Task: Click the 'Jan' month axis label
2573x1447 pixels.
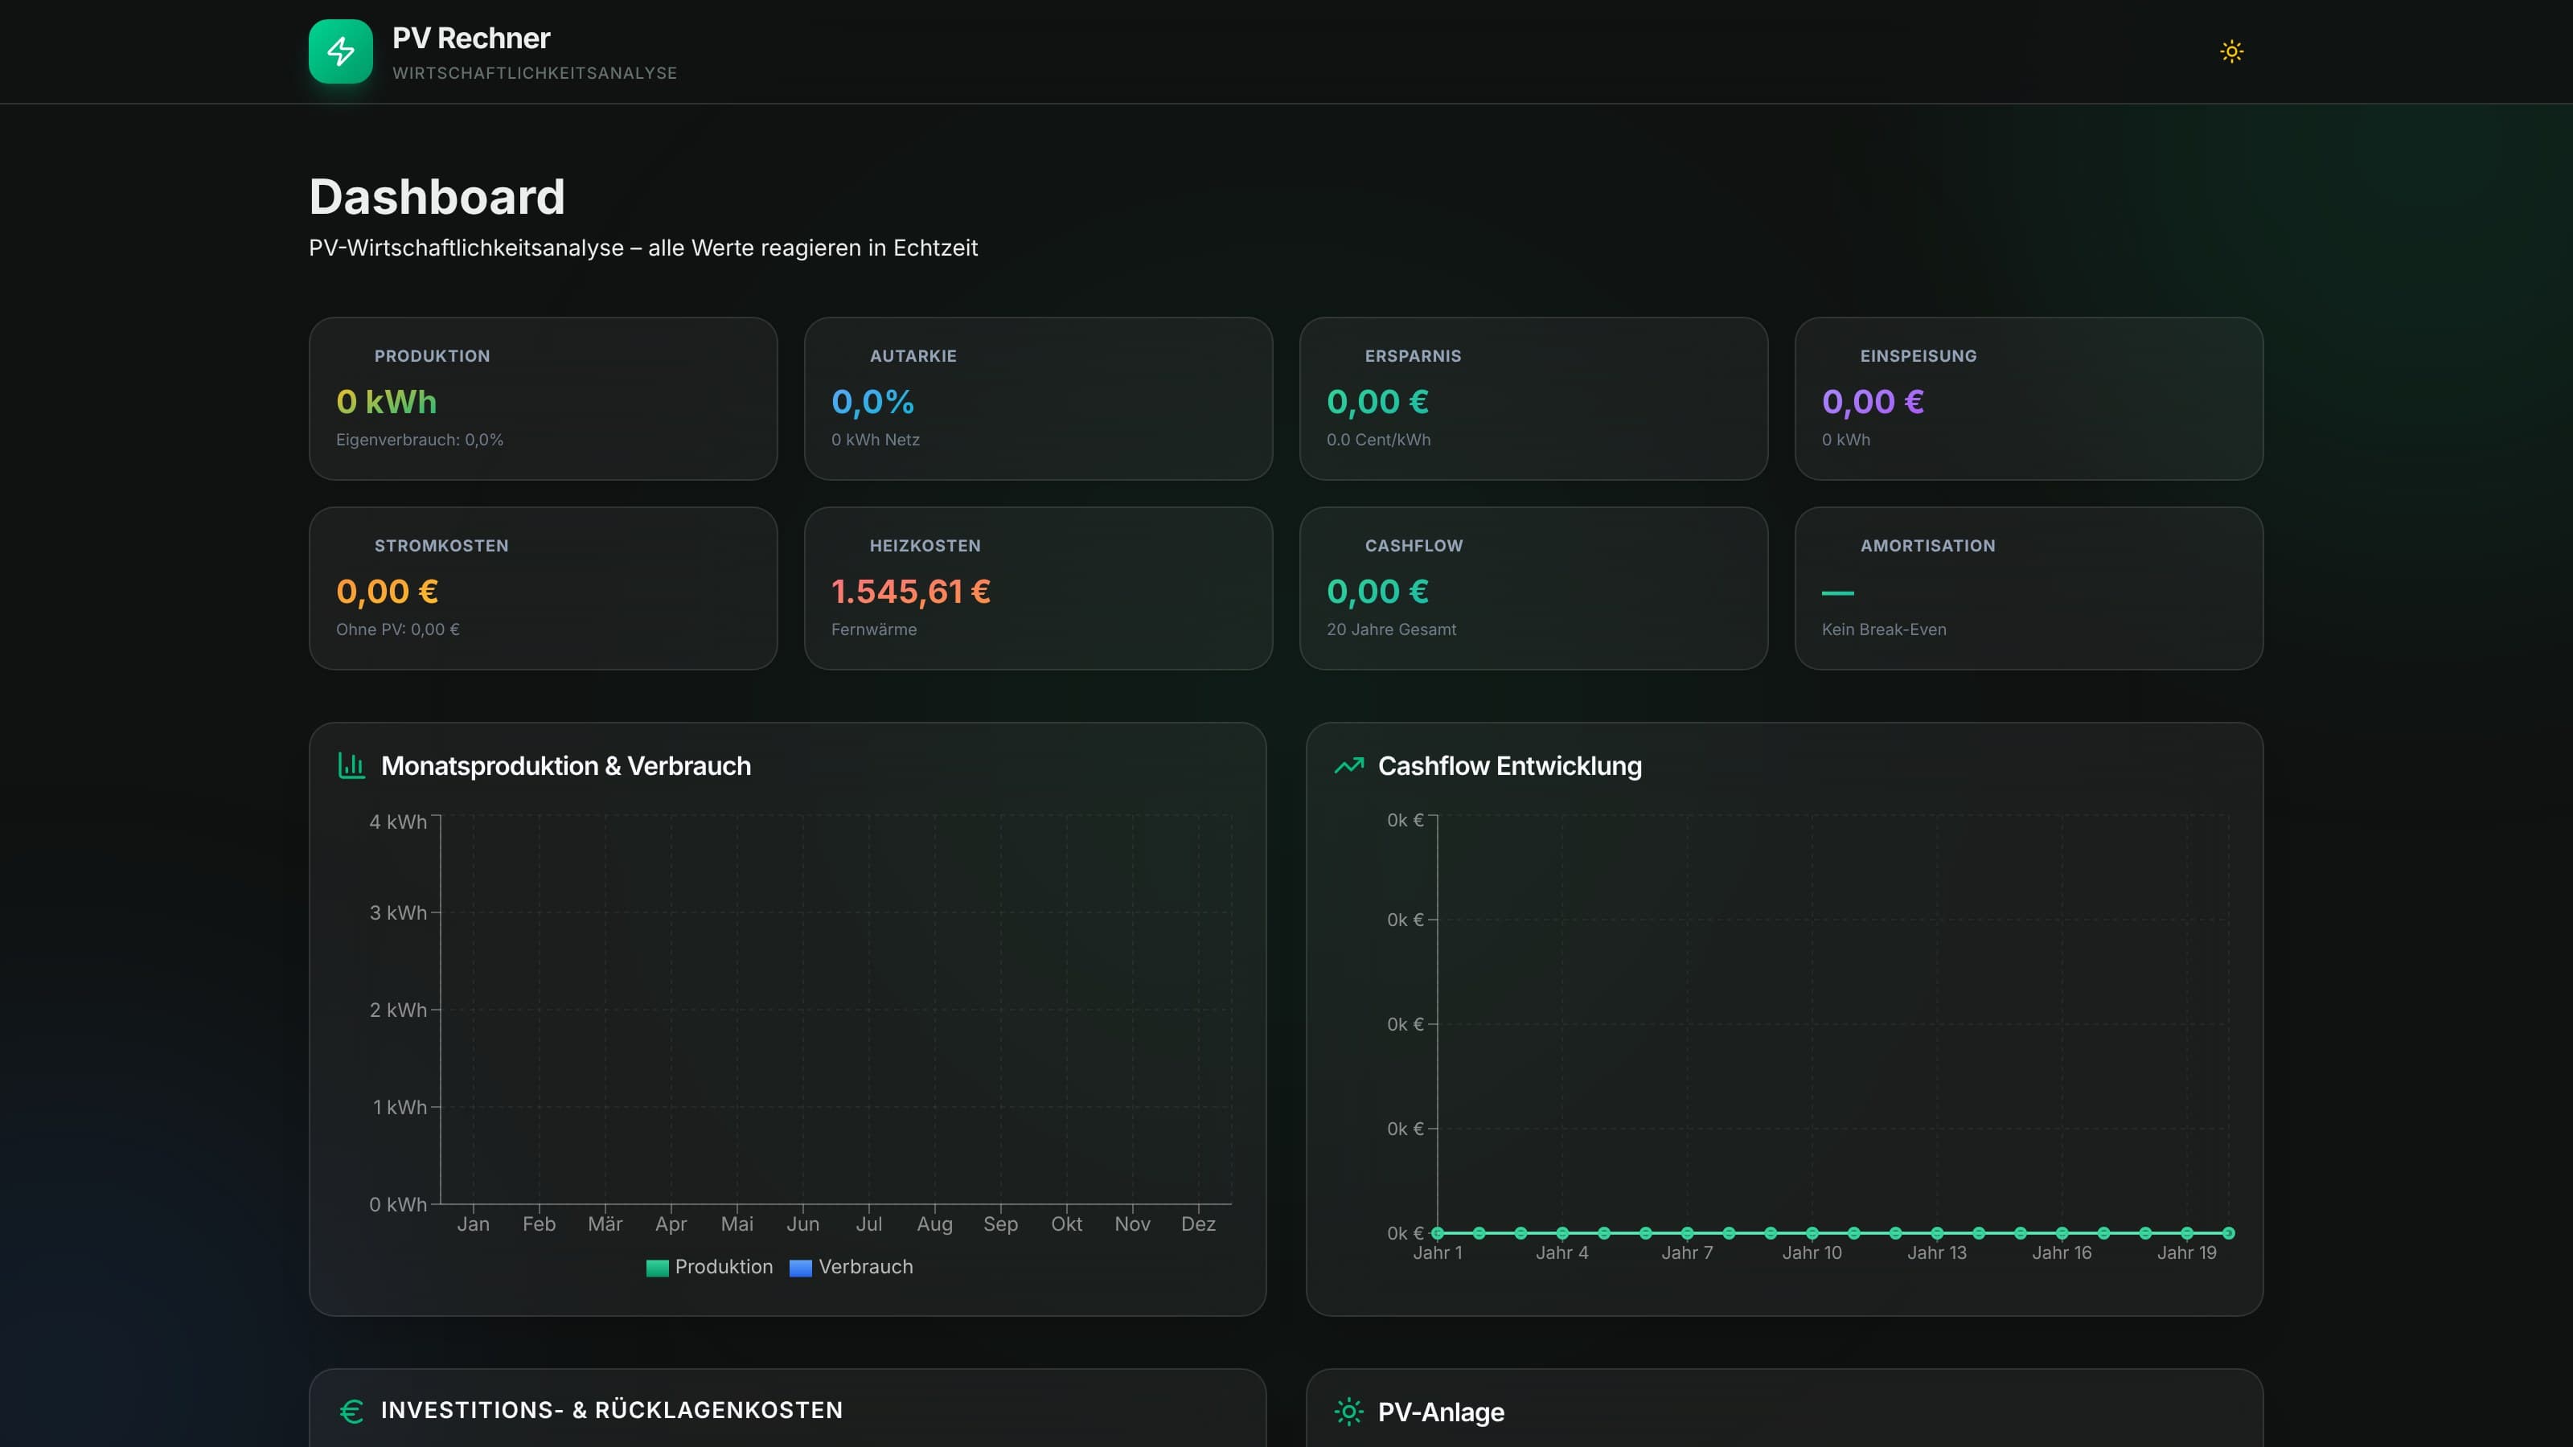Action: tap(473, 1224)
